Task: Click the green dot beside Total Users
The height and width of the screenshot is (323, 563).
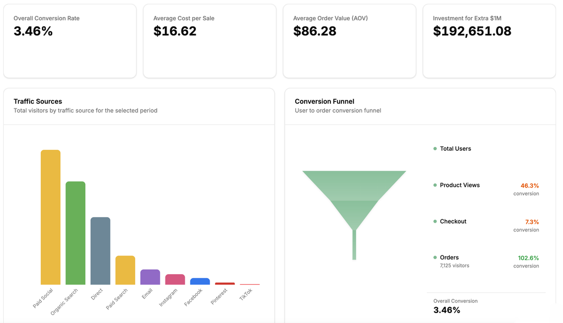Action: pos(435,149)
